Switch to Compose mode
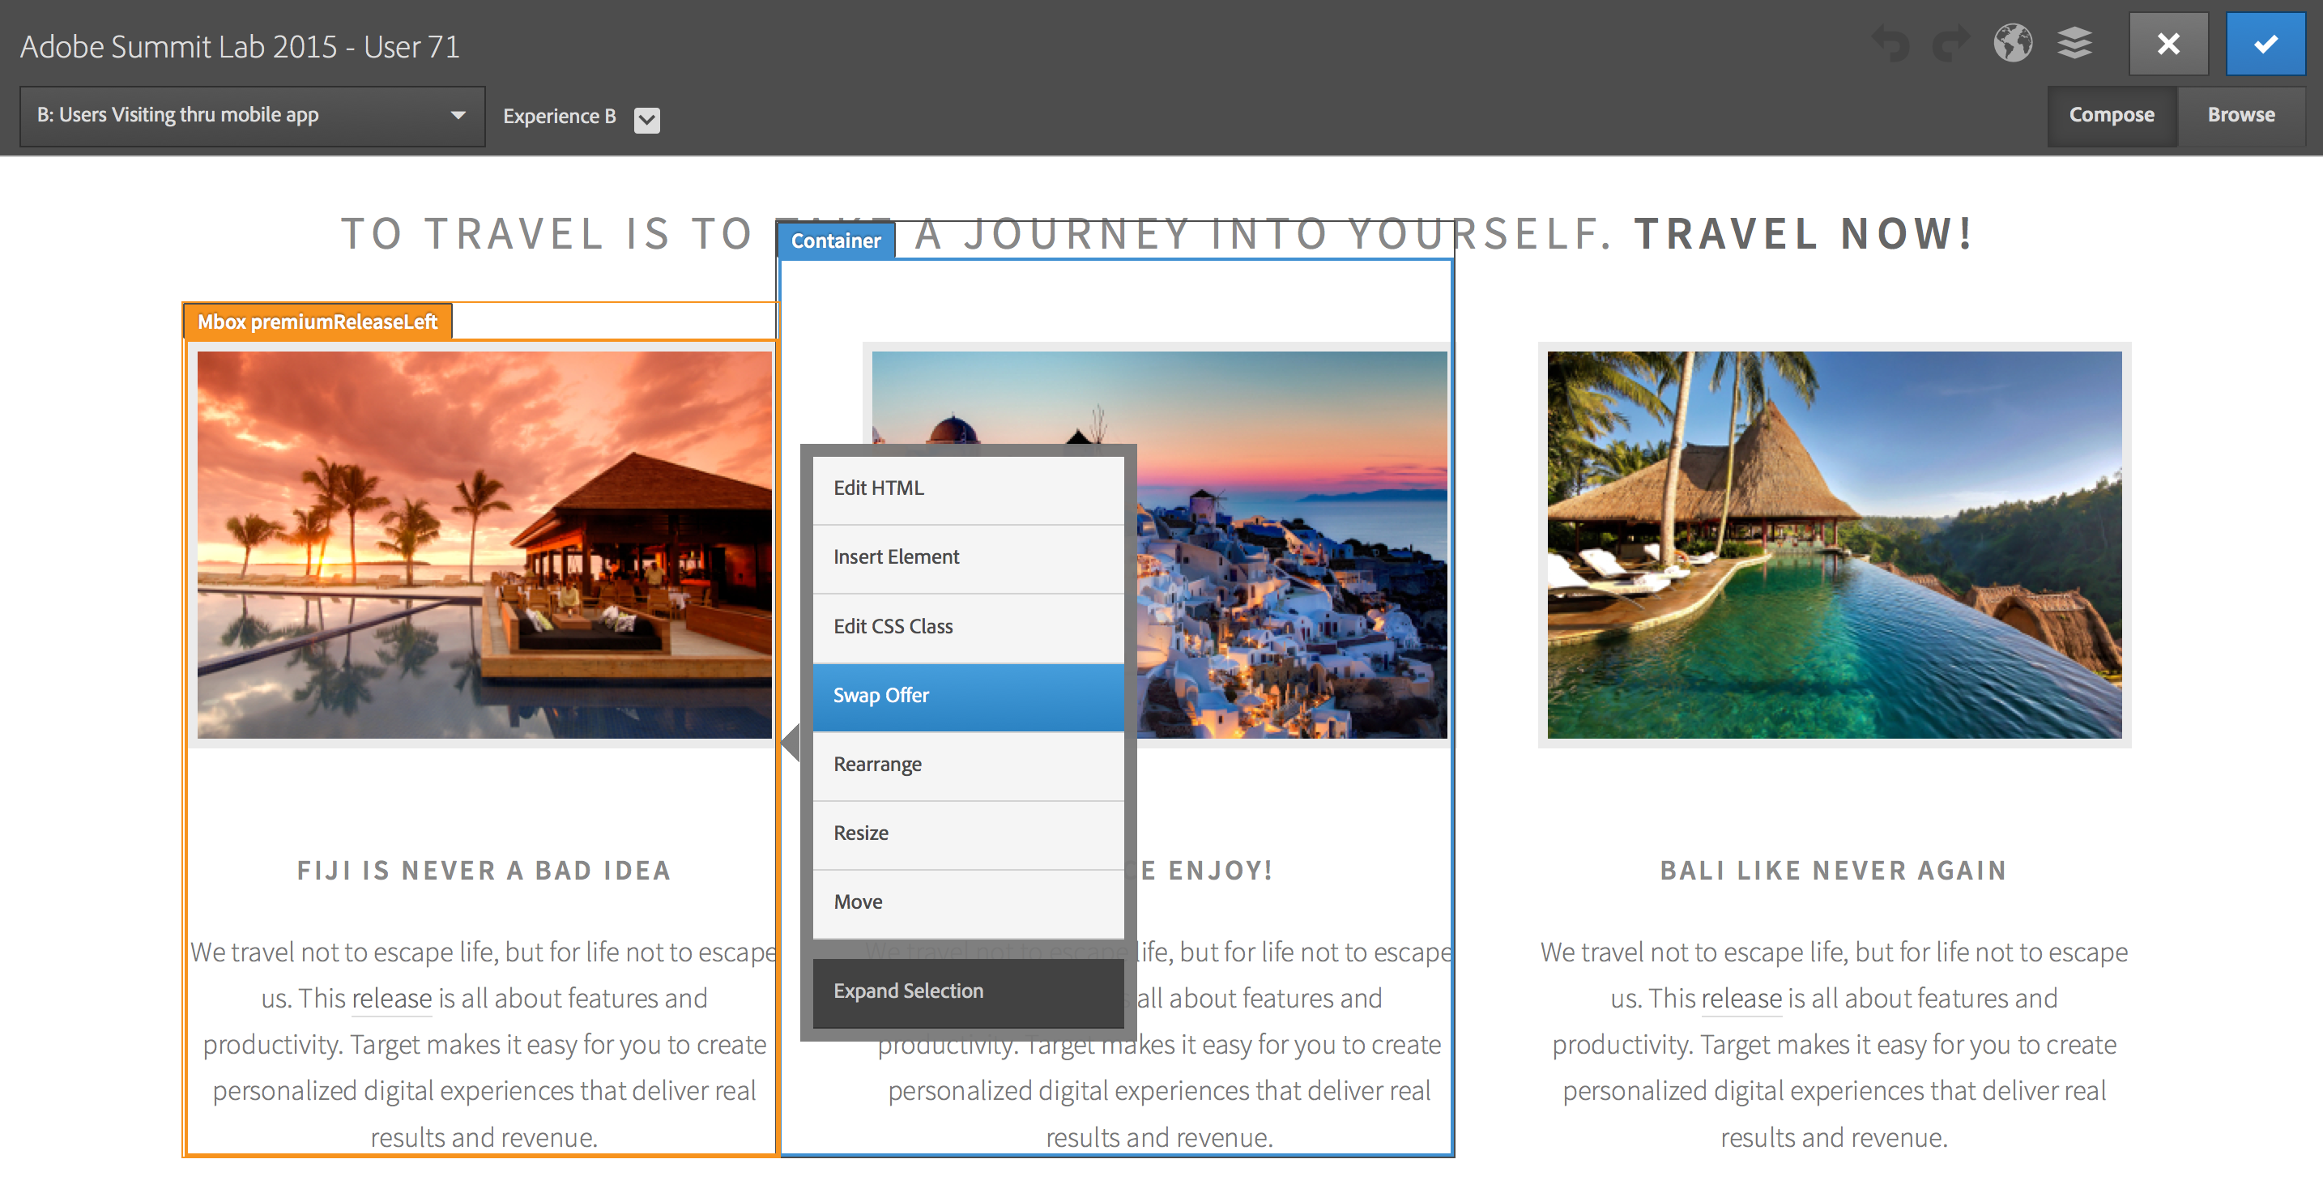The height and width of the screenshot is (1189, 2323). tap(2111, 115)
